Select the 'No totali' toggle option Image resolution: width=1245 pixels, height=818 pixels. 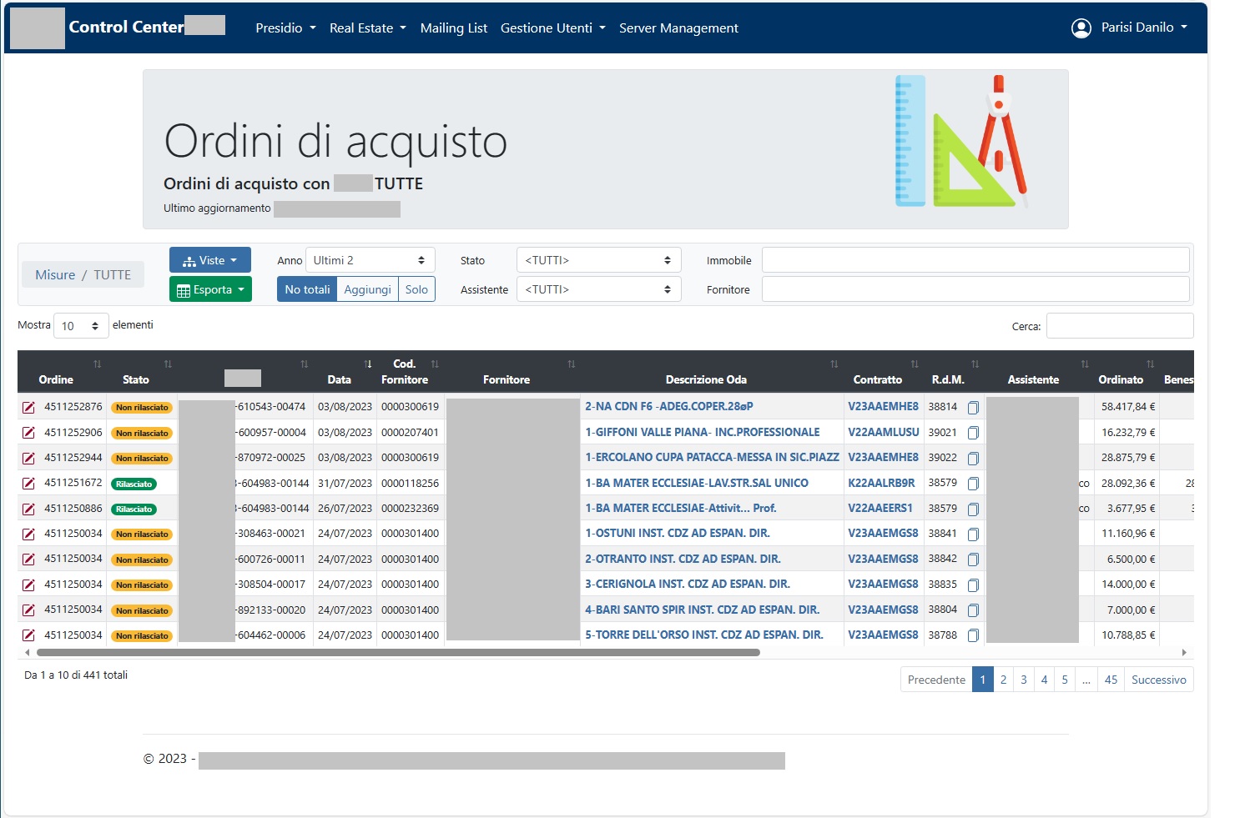pos(307,289)
